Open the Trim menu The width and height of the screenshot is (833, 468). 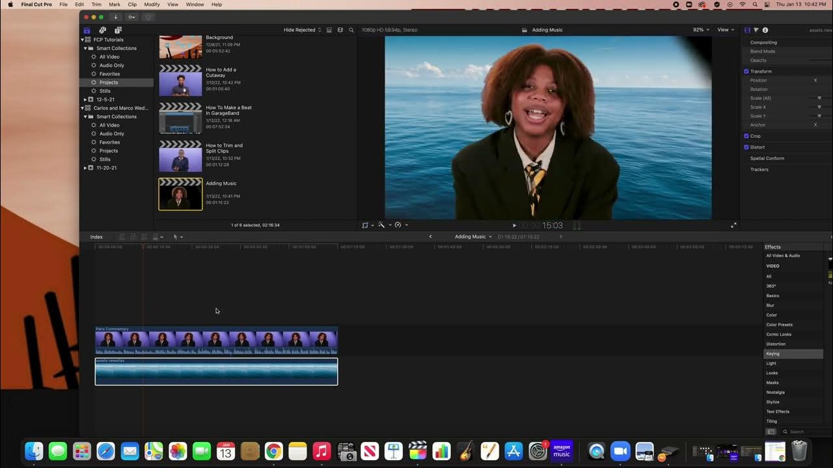coord(96,5)
